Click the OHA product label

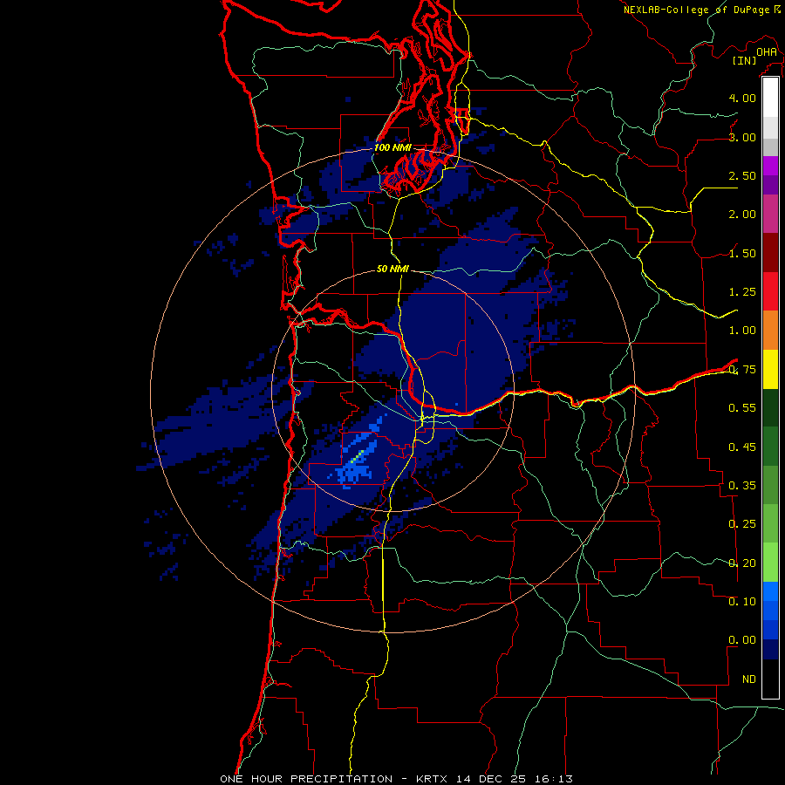(x=767, y=52)
